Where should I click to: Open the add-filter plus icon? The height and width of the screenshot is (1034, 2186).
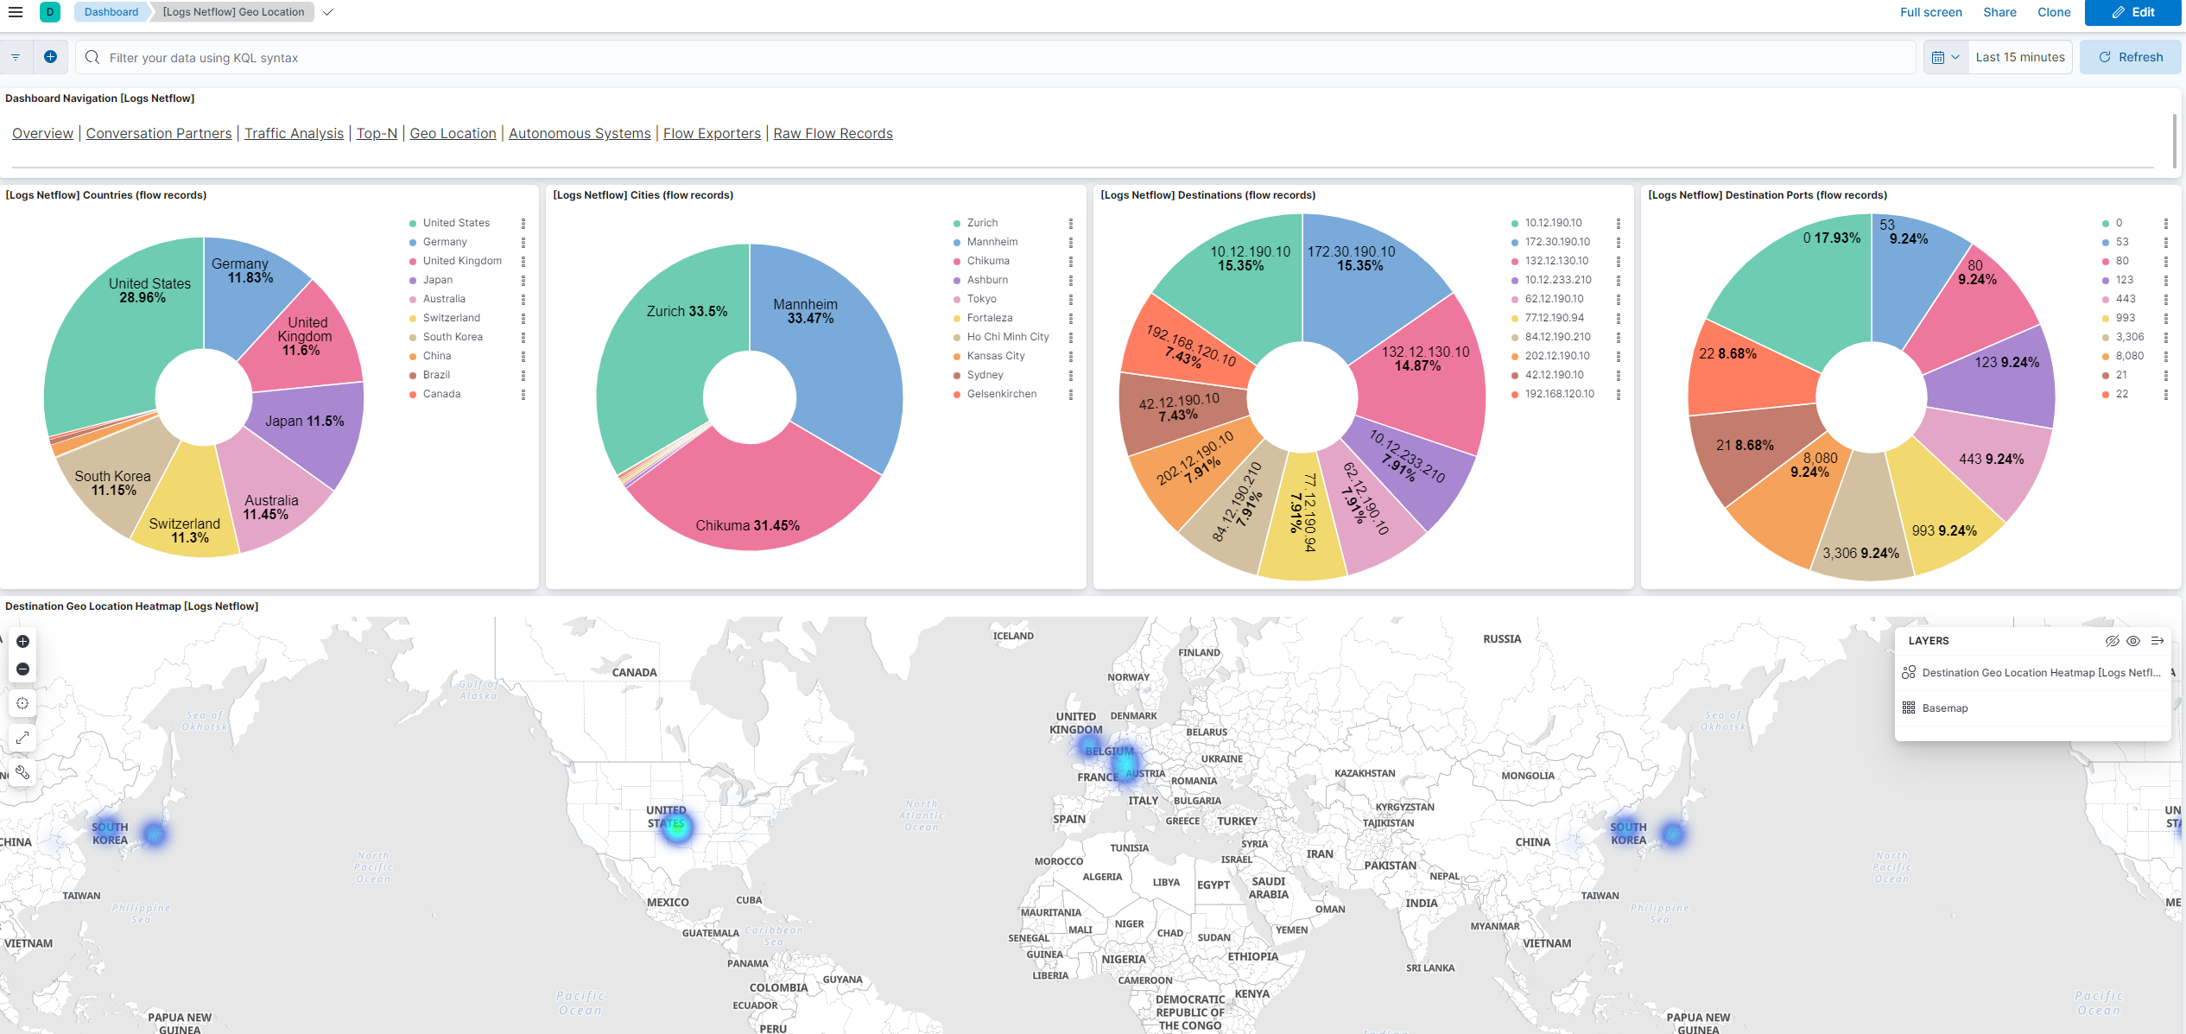[x=50, y=56]
